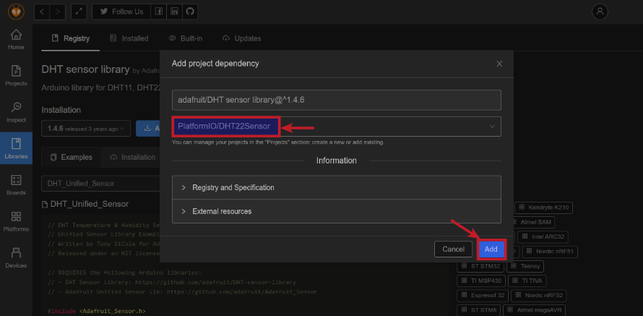The image size is (643, 316).
Task: Click the LinkedIn icon in top toolbar
Action: (x=174, y=12)
